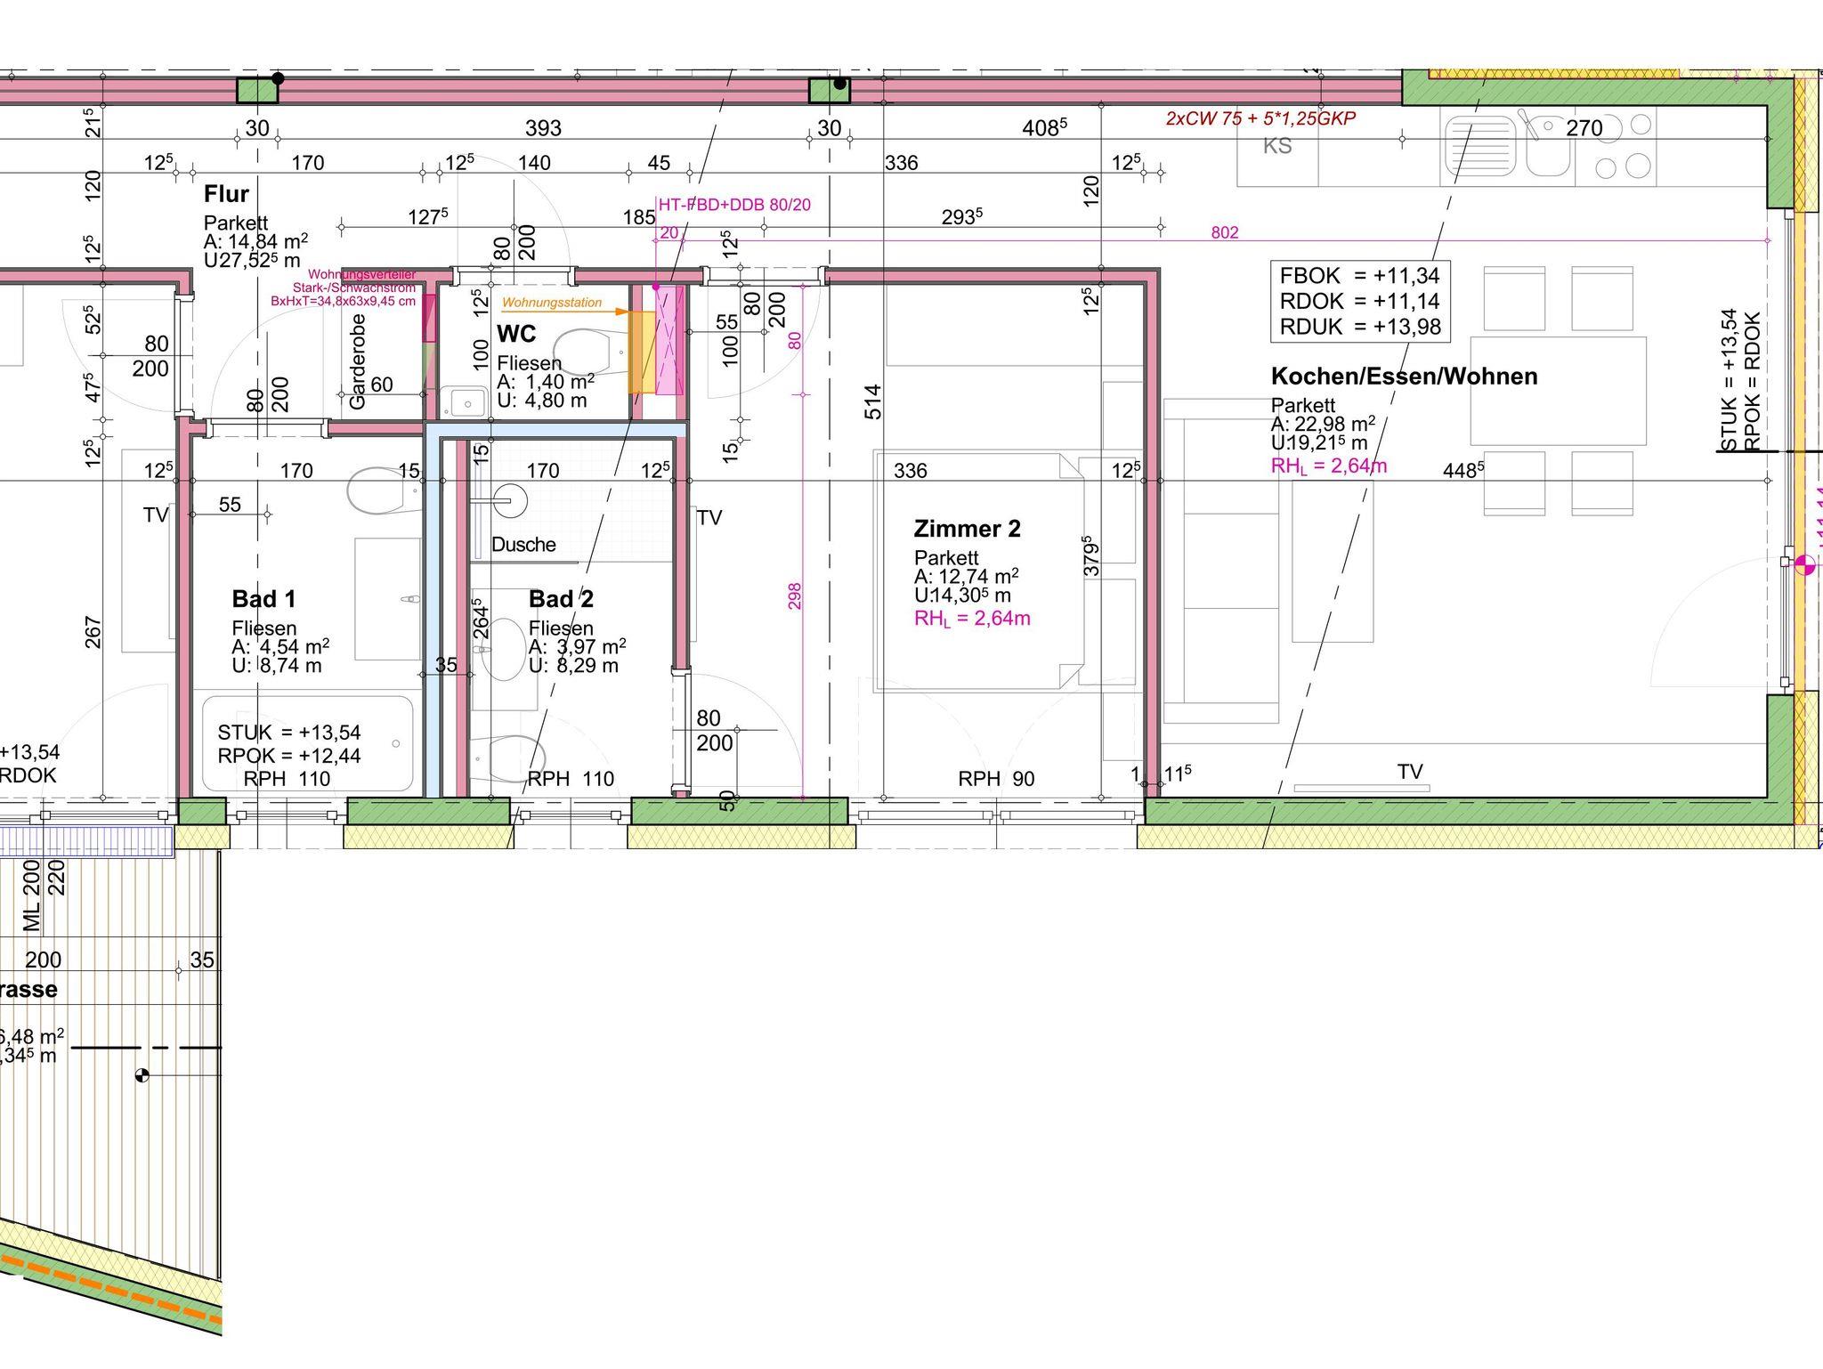The image size is (1823, 1369).
Task: Click the black-white survey marker on terrace
Action: point(142,1075)
